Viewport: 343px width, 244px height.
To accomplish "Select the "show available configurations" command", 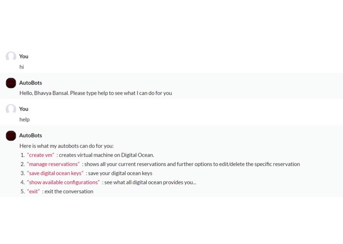I will pos(64,182).
